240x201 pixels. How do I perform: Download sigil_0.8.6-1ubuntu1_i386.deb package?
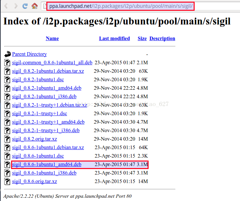(44, 173)
